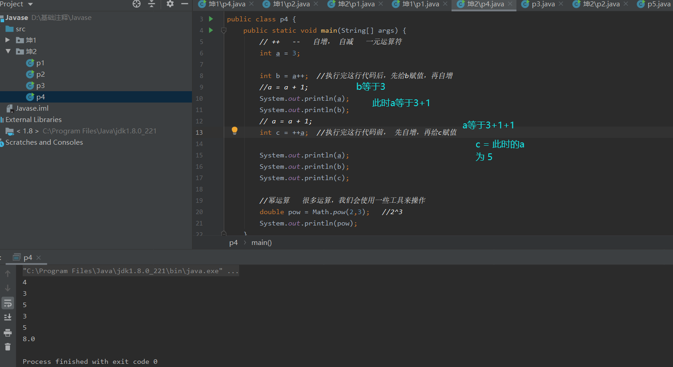
Task: Select the src folder
Action: pyautogui.click(x=20, y=29)
